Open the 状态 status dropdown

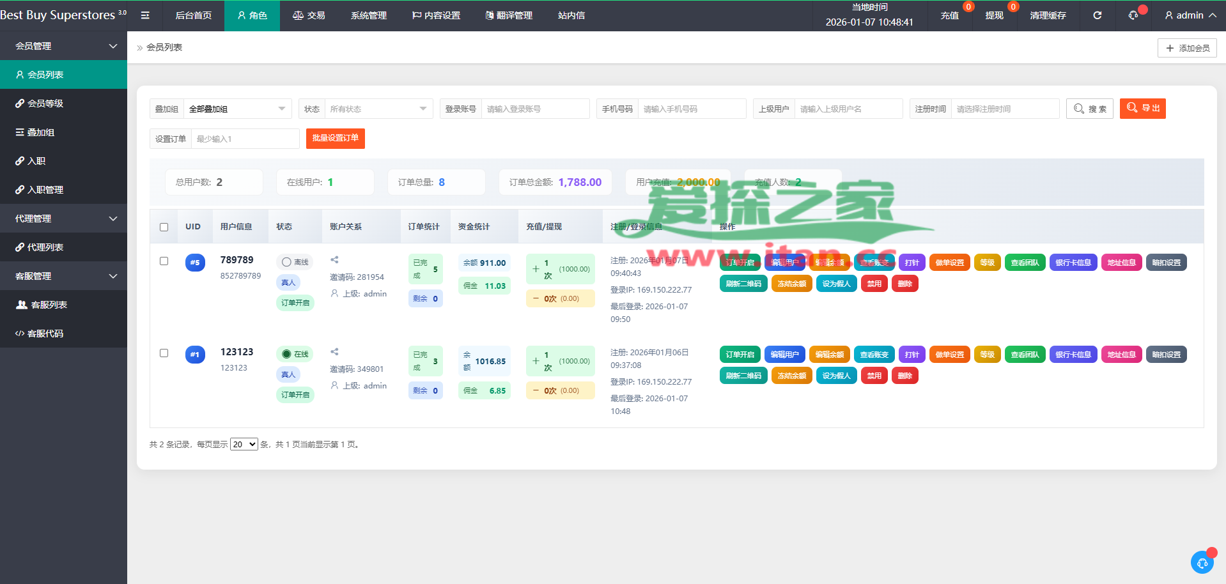pos(378,109)
